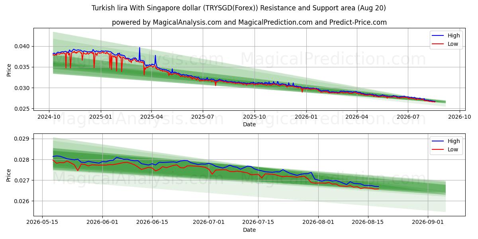Click top chart y-axis value 0.035

[22, 67]
